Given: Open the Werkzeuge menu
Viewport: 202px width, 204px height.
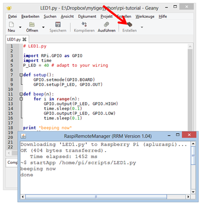Looking at the screenshot, I should pyautogui.click(x=145, y=16).
